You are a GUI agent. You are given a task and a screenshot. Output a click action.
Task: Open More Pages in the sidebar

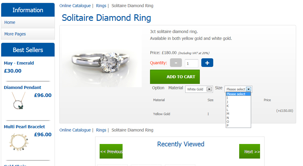coord(15,34)
